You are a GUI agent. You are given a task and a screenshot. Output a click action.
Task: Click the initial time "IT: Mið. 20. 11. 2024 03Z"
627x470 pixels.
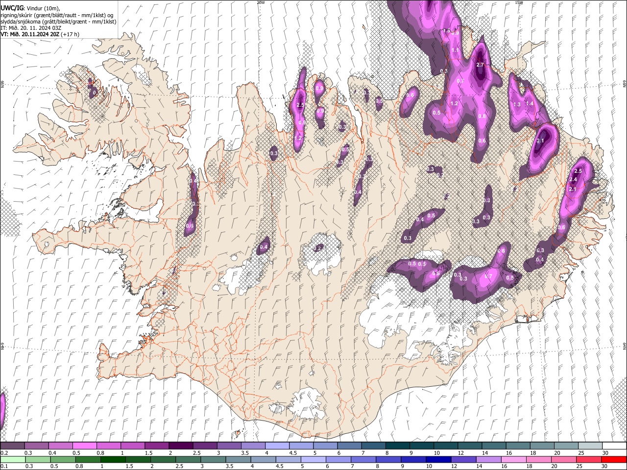point(31,28)
